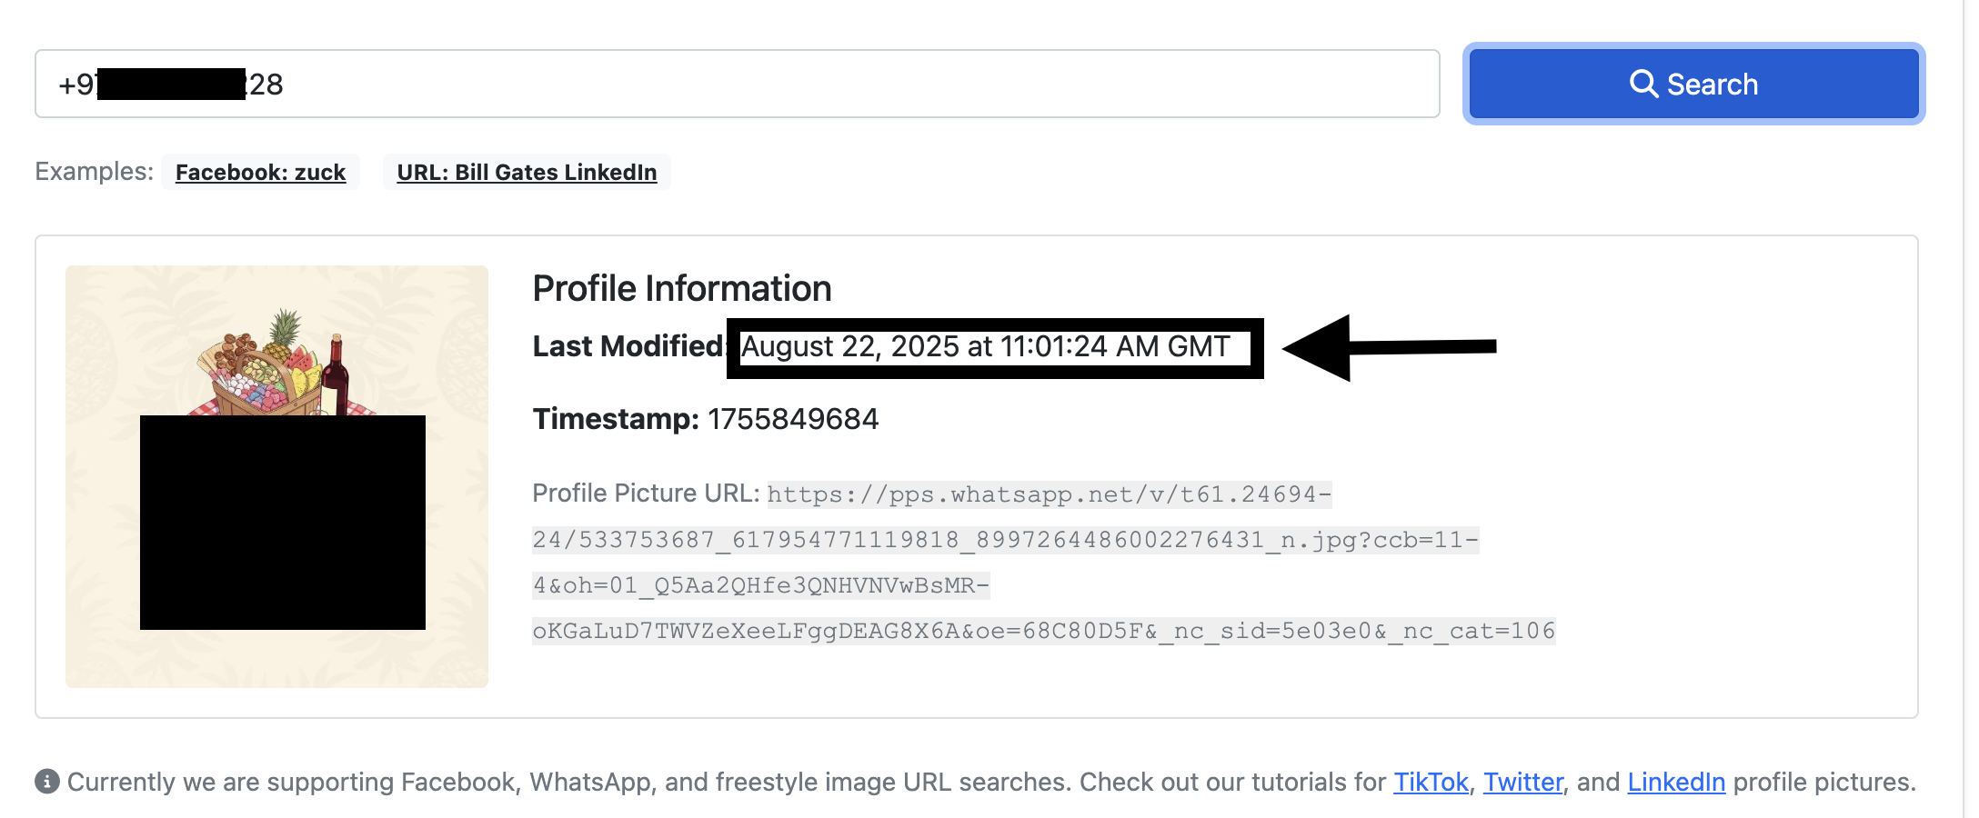Select the August 22, 2025 last modified date
This screenshot has height=818, width=1979.
coord(986,346)
